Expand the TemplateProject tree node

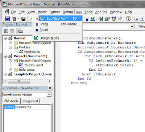pos(5,74)
